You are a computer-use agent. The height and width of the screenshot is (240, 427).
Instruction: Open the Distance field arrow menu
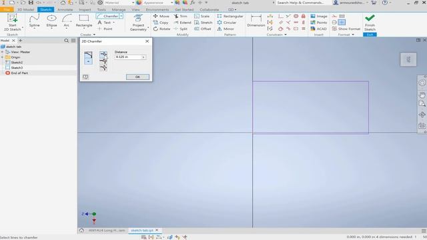click(143, 57)
